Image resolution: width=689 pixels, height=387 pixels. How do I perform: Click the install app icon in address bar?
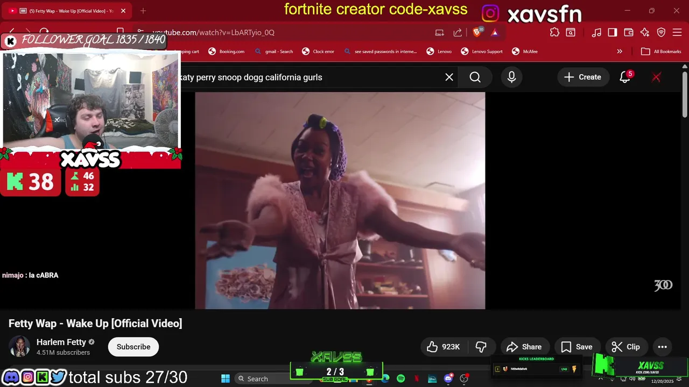point(440,32)
